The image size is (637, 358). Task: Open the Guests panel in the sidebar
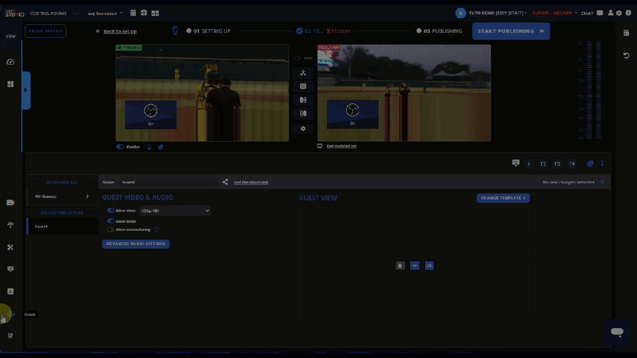pyautogui.click(x=10, y=315)
